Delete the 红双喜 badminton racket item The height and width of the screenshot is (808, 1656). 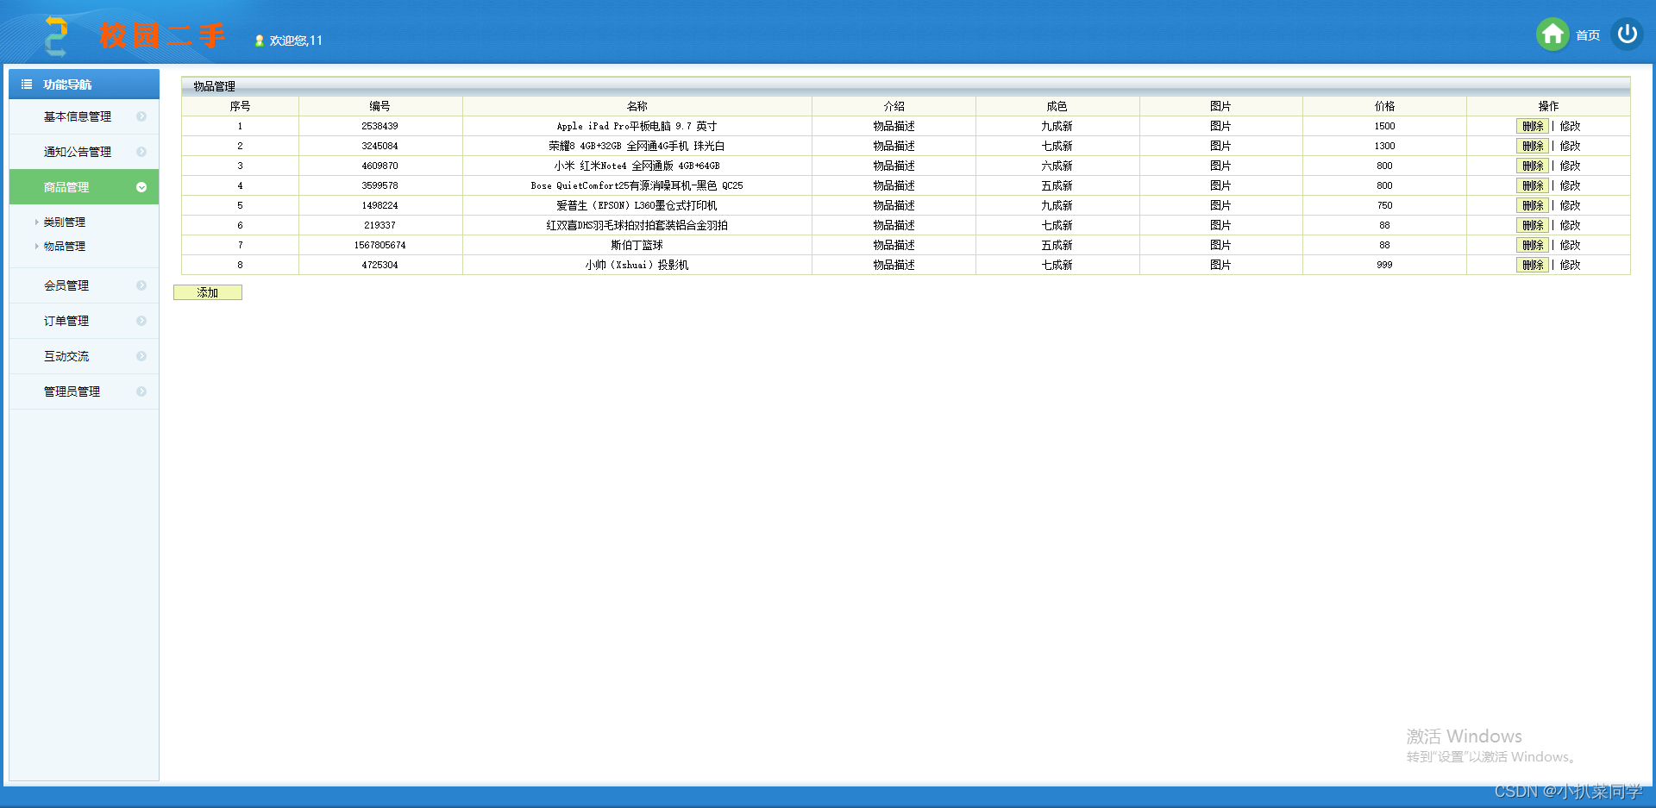pos(1533,225)
